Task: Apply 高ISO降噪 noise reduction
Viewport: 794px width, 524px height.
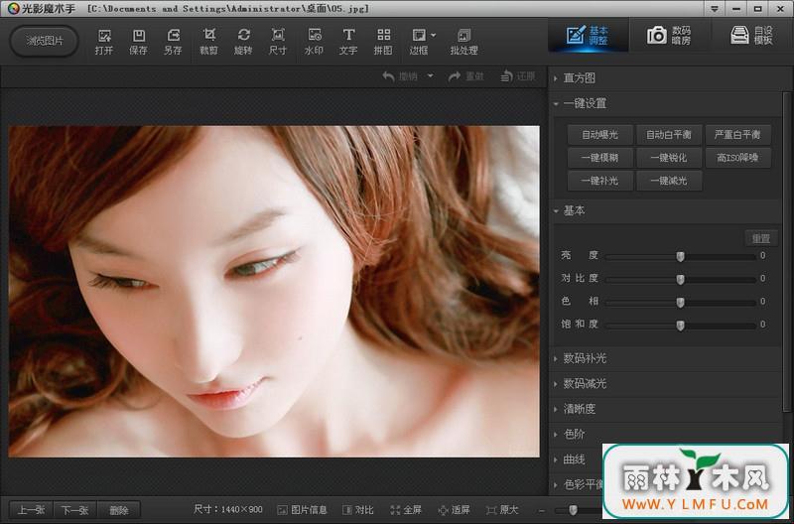Action: [737, 158]
